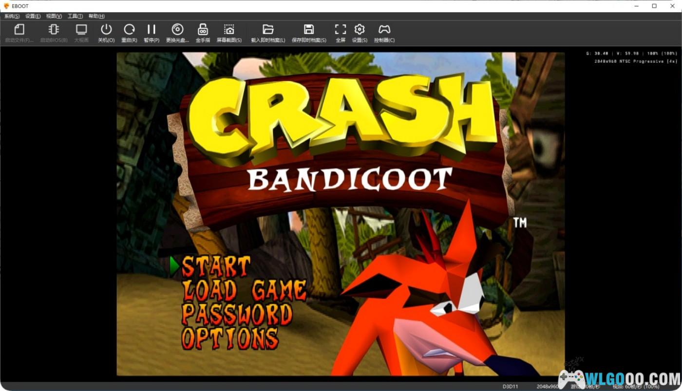The image size is (682, 391).
Task: Pause emulation using the 暂停 button
Action: (x=152, y=30)
